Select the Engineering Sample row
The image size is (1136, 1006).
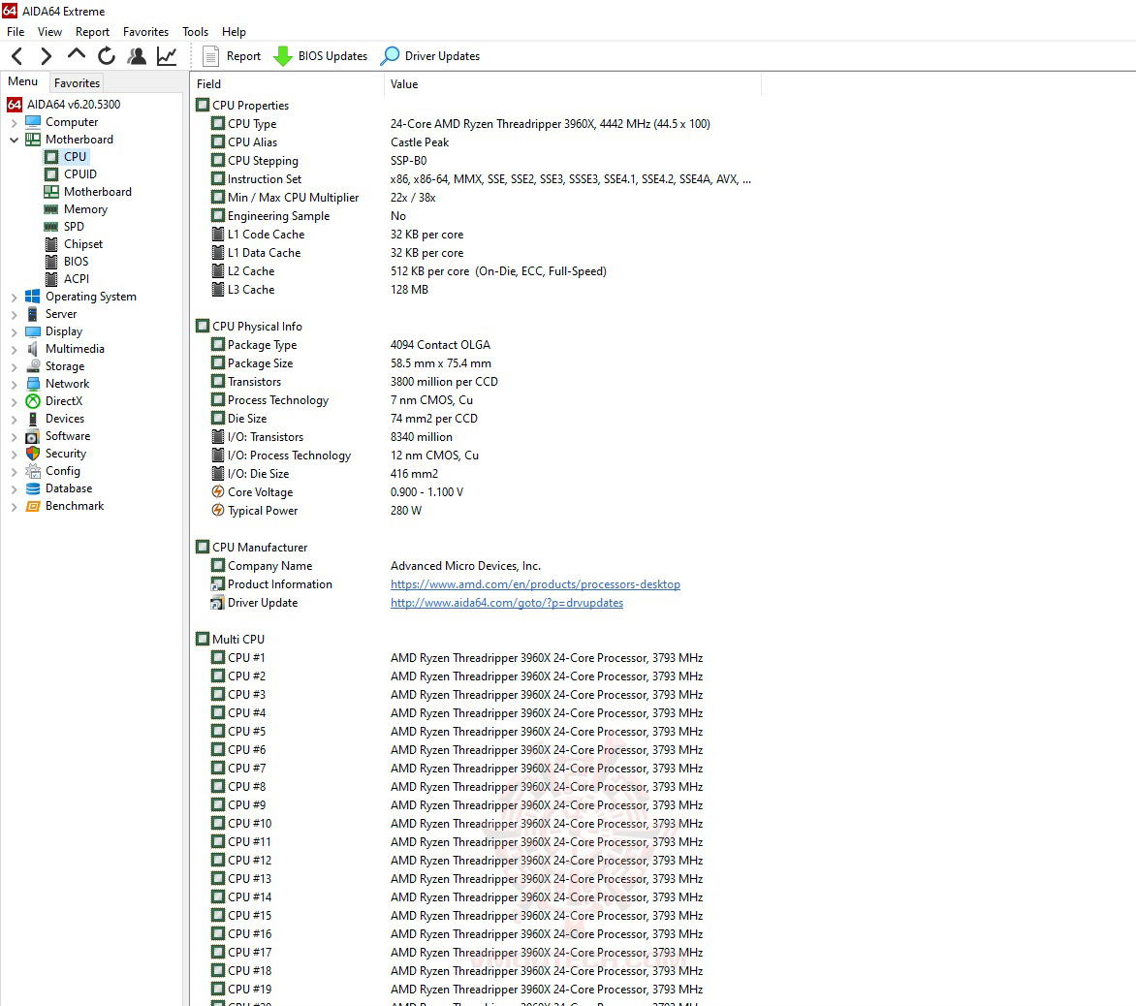tap(478, 216)
